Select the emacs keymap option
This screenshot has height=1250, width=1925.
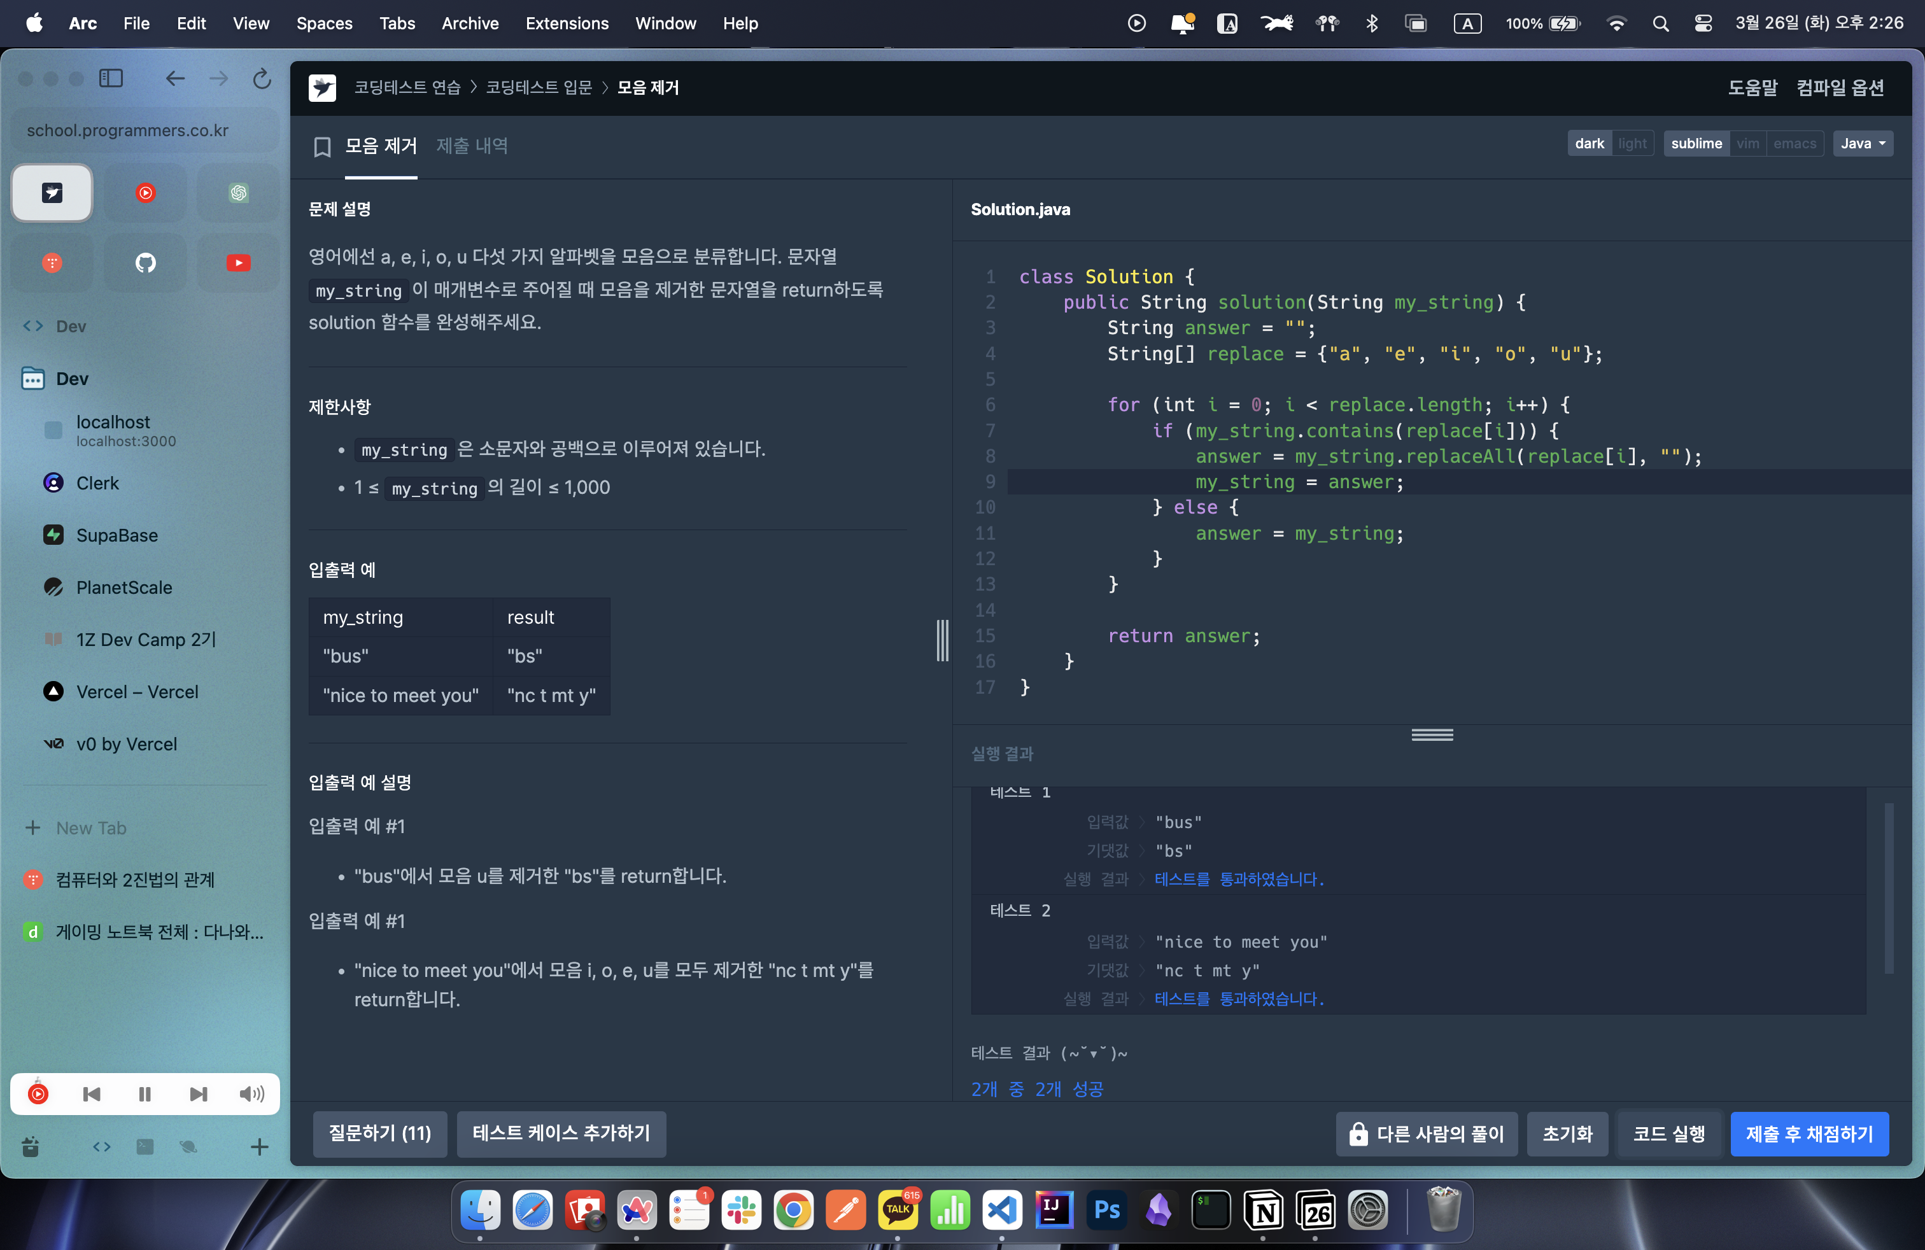1794,143
